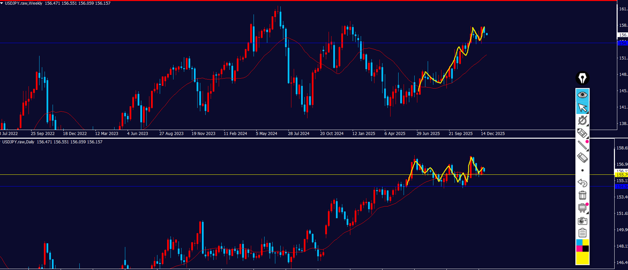The width and height of the screenshot is (628, 270).
Task: Select the arrow cursor tool
Action: click(x=582, y=108)
